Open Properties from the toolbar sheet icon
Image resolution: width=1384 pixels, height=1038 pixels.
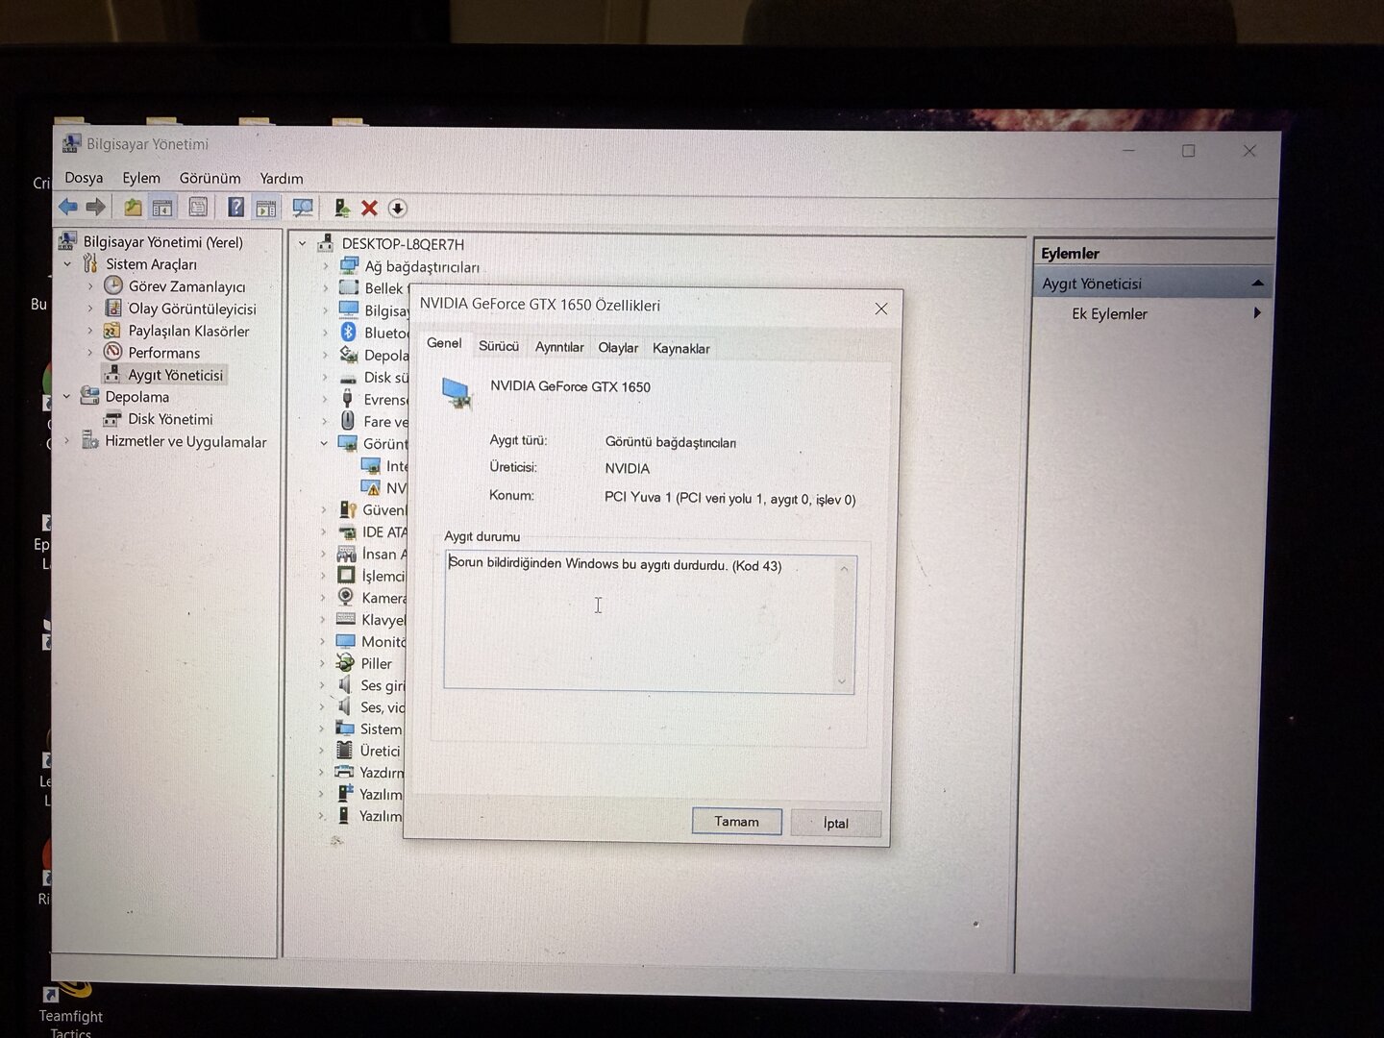click(x=198, y=208)
